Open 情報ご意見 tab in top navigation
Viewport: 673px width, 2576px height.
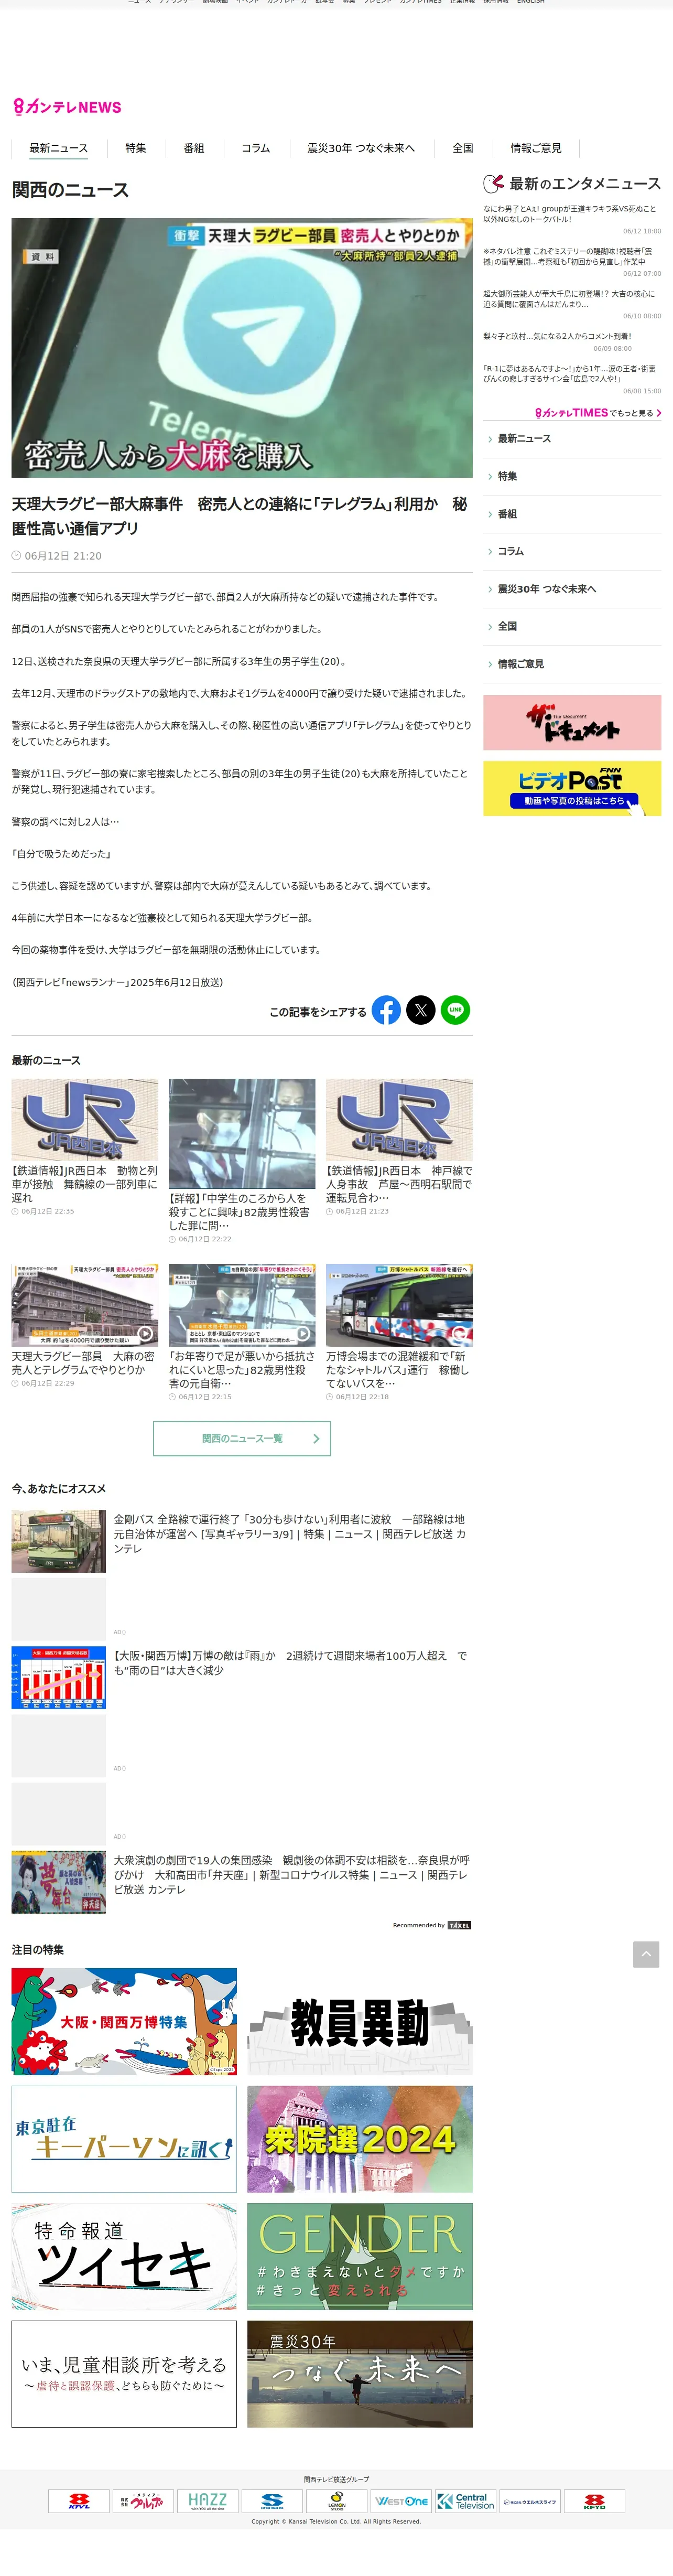coord(536,148)
